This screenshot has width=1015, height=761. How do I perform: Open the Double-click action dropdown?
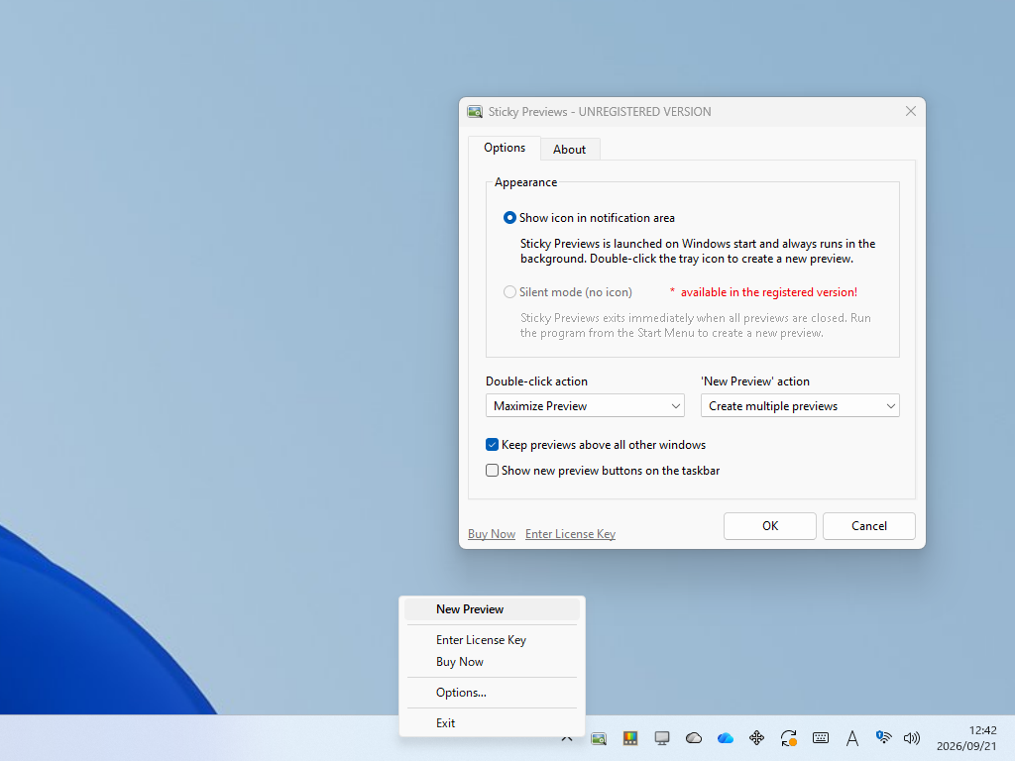(x=585, y=405)
